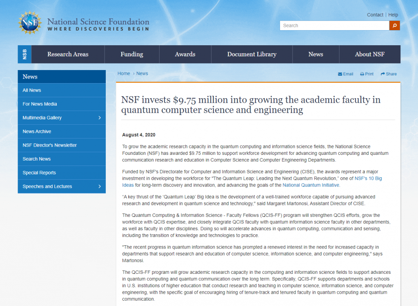
Task: Click the 'WHERE DISCOVERIES BEGIN' tagline
Action: click(98, 29)
